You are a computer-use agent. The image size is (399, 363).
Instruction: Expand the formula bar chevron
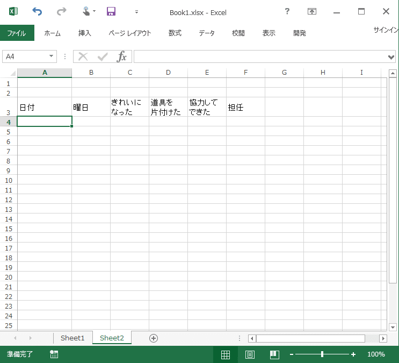pyautogui.click(x=391, y=57)
